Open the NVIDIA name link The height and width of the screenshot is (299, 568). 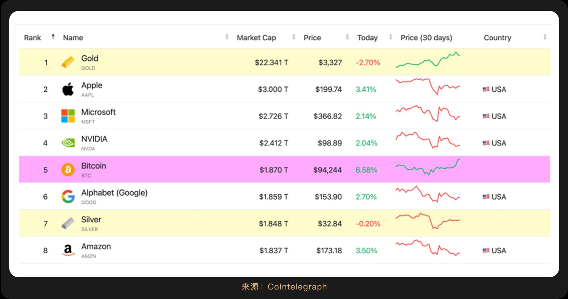(94, 139)
